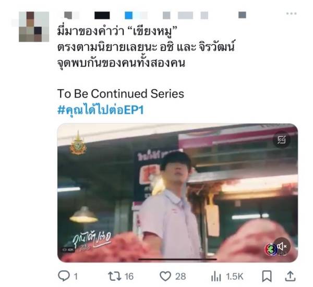Play the embedded market scene video

177,193
